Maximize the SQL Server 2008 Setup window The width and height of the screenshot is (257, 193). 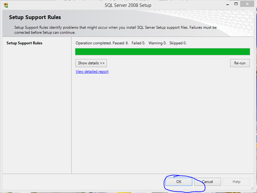(236, 4)
